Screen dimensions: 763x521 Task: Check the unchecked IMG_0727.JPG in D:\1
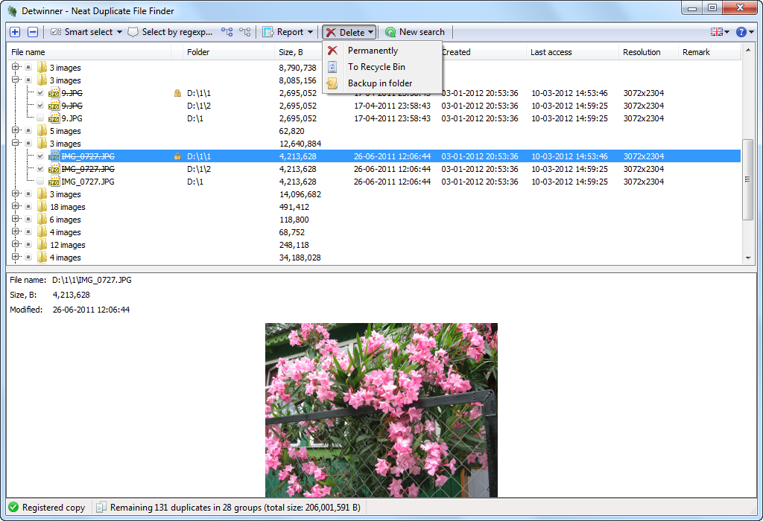coord(40,182)
